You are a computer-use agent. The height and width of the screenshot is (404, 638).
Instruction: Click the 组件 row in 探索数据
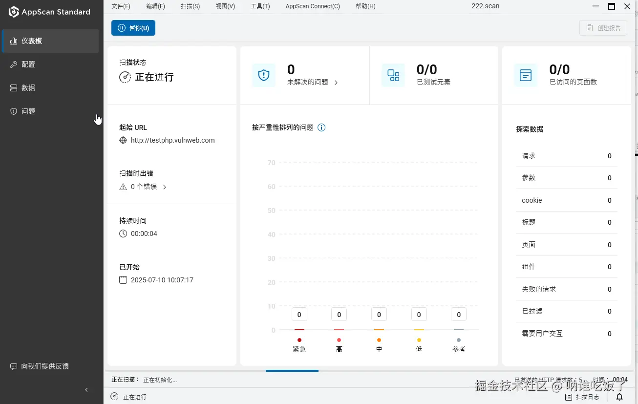tap(567, 267)
